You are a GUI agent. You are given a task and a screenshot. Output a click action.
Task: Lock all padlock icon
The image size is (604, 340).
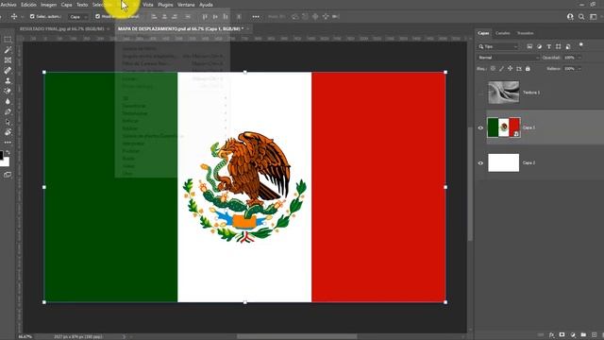click(528, 69)
